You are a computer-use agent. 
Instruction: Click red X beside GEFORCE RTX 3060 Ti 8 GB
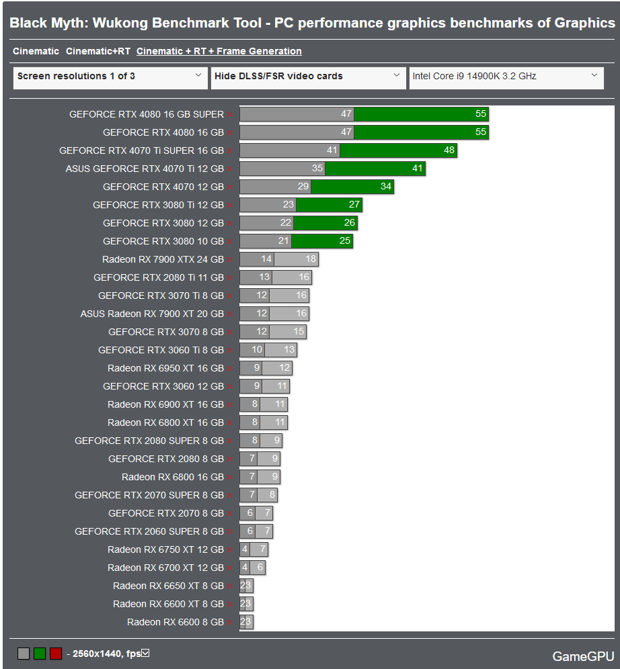[x=230, y=351]
